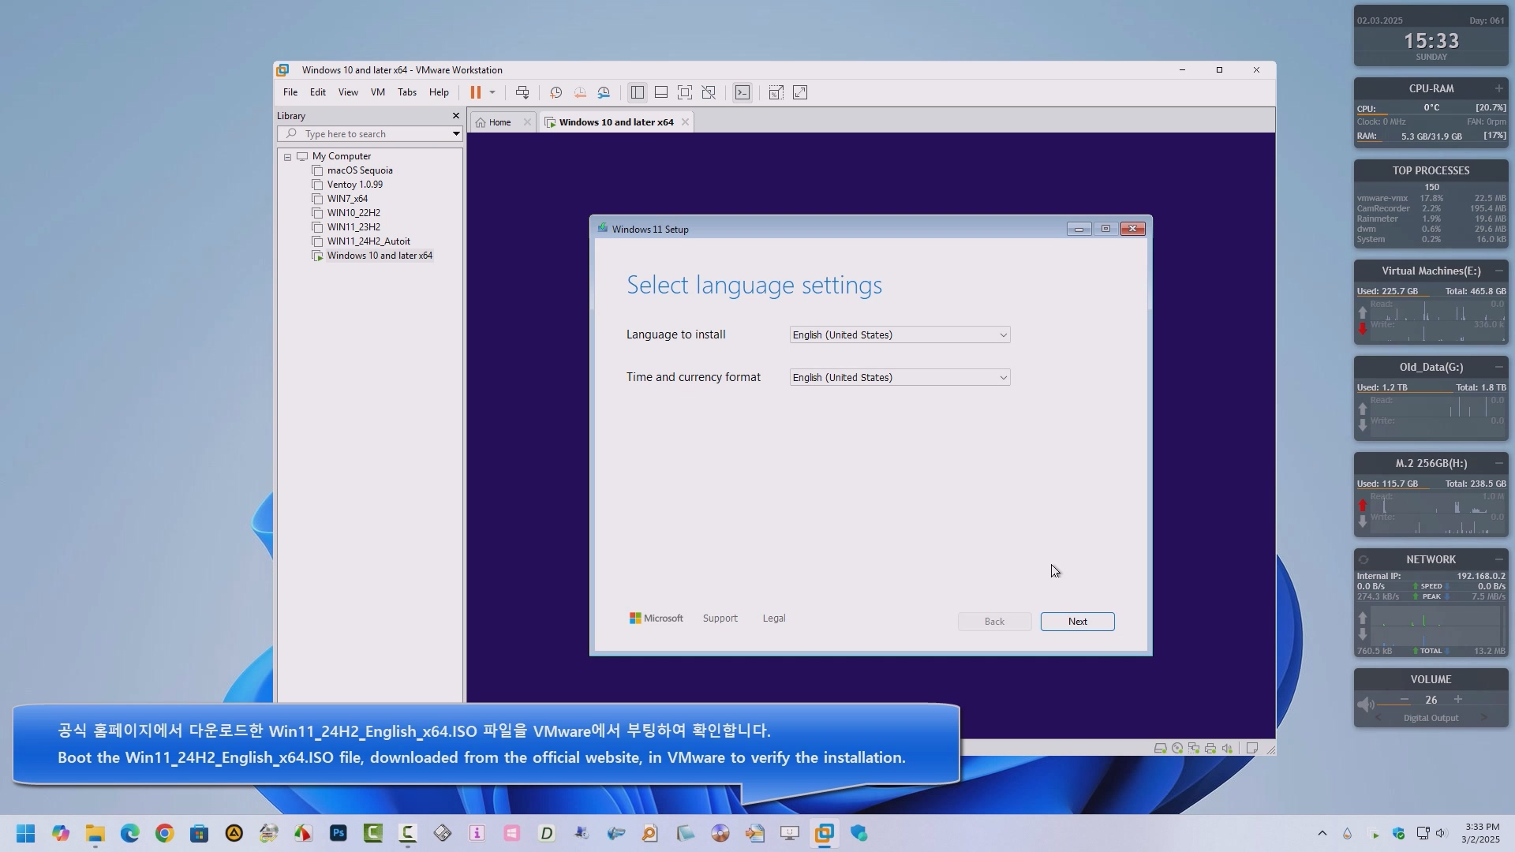Image resolution: width=1515 pixels, height=852 pixels.
Task: Open the snapshot manager wrench-clock icon
Action: tap(604, 92)
